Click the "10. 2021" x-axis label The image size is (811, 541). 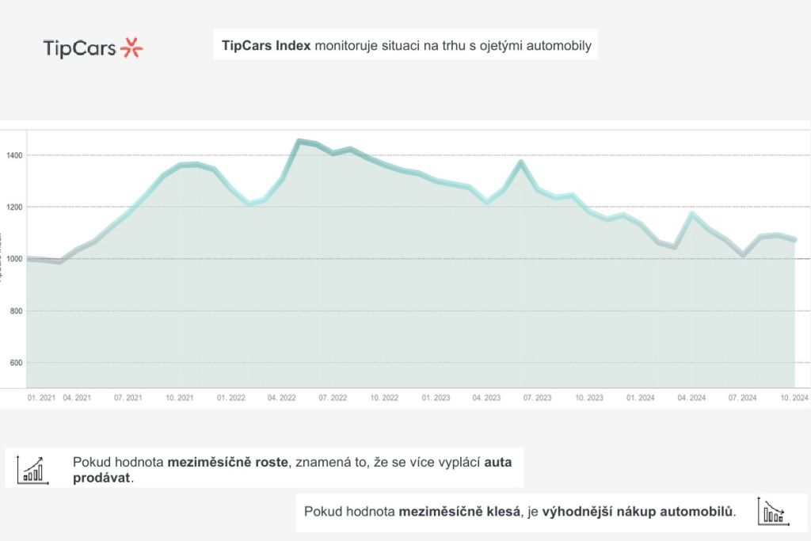(x=180, y=398)
